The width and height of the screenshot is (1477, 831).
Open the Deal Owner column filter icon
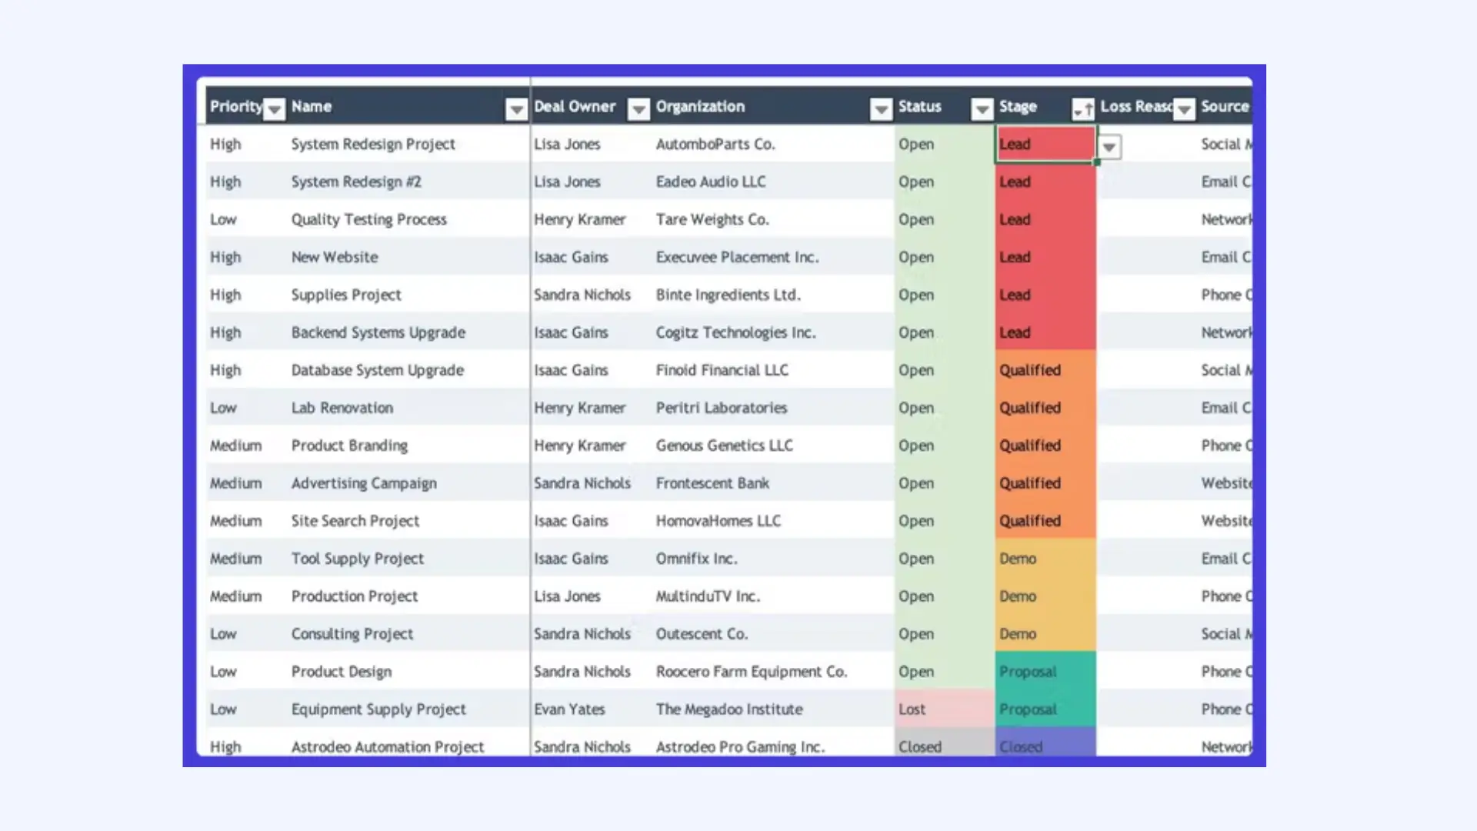tap(638, 109)
